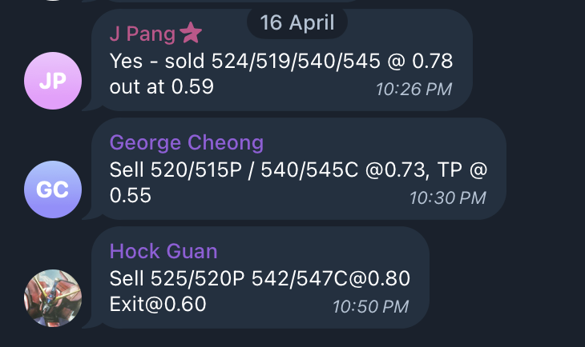Click the 10:50 PM message timestamp
585x347 pixels.
[370, 306]
